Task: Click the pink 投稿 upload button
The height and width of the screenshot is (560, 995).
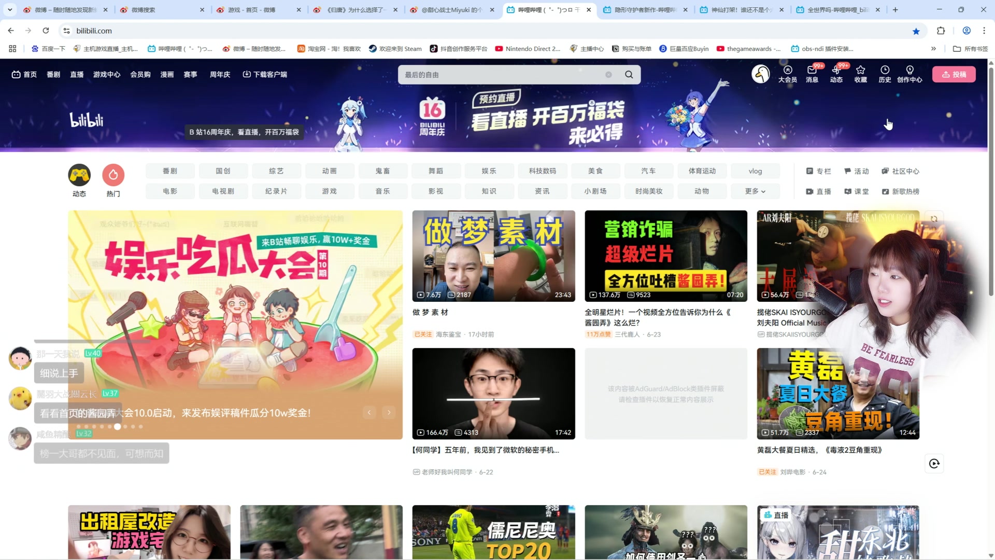Action: (954, 74)
